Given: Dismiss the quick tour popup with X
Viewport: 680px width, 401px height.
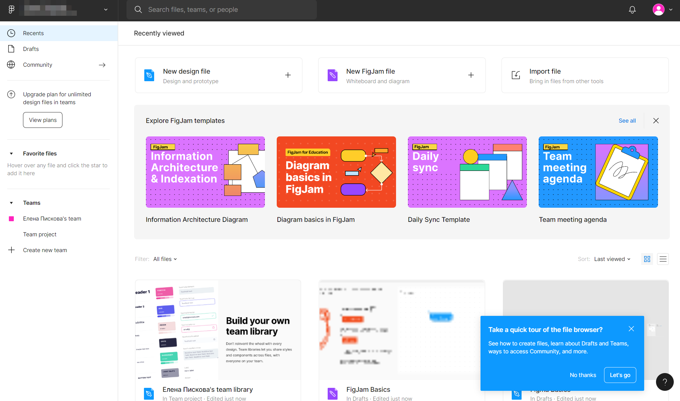Looking at the screenshot, I should tap(631, 329).
